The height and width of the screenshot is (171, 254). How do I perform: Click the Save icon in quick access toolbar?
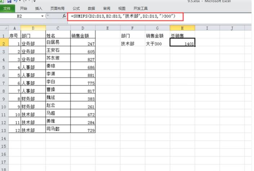9,1
